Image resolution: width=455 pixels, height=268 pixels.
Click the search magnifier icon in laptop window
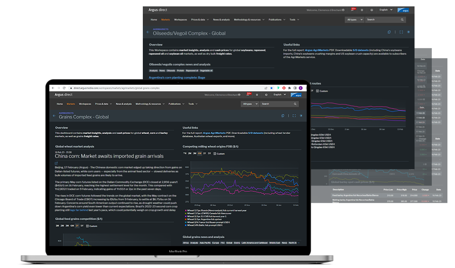pyautogui.click(x=295, y=104)
